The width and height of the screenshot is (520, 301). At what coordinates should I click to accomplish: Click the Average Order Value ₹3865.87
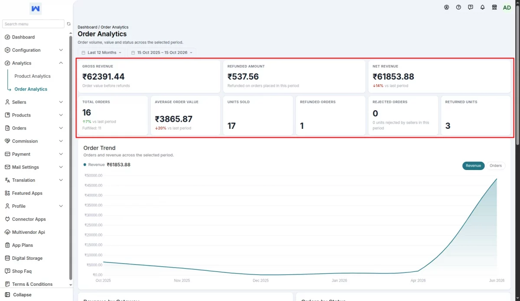174,119
